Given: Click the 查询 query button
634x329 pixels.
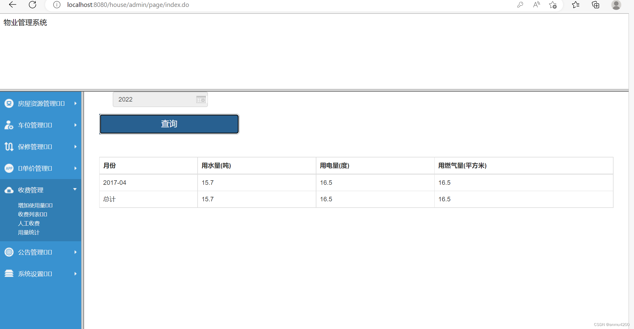Looking at the screenshot, I should coord(169,124).
